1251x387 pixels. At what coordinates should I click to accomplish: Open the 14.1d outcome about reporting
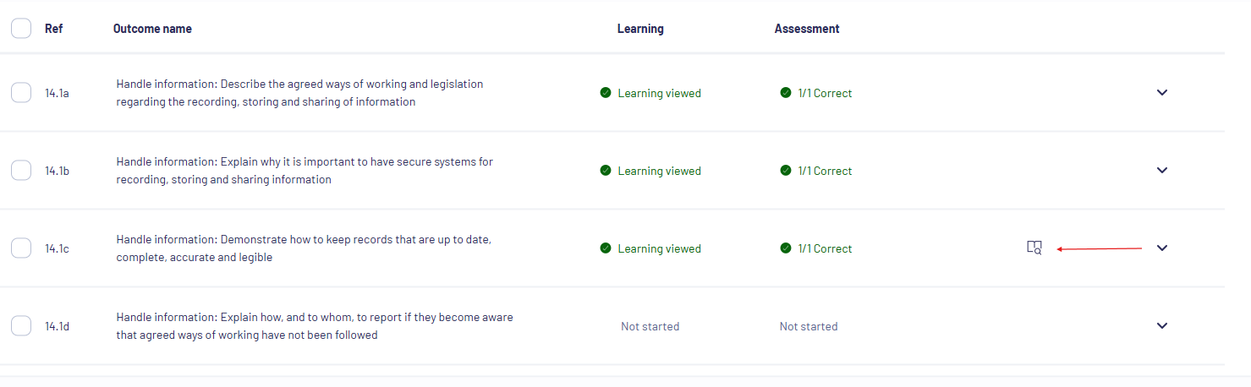[x=315, y=326]
